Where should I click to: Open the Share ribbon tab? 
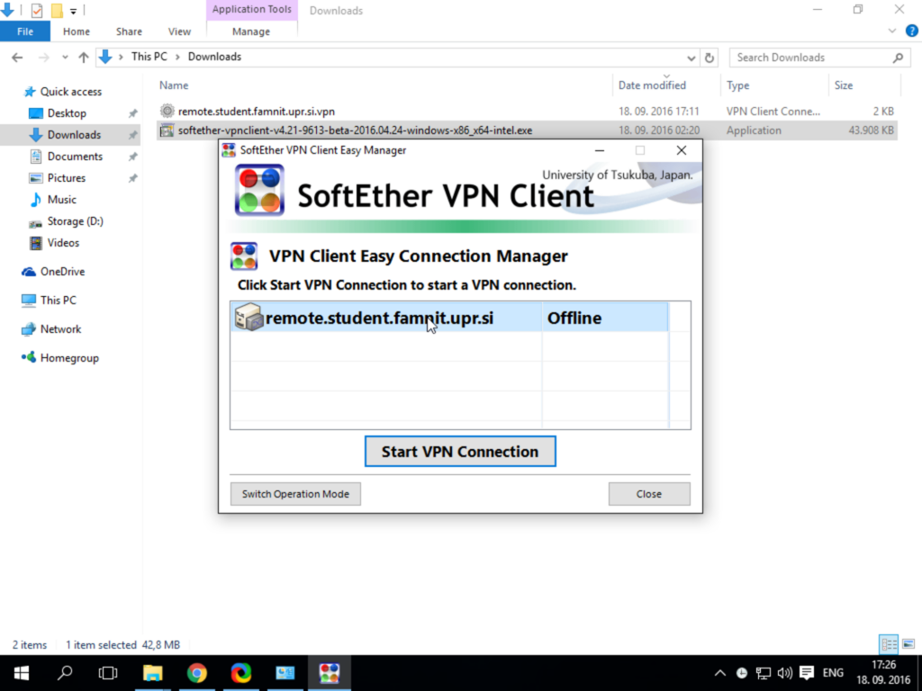click(129, 31)
